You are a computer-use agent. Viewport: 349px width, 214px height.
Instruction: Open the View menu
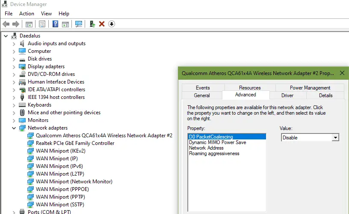46,14
